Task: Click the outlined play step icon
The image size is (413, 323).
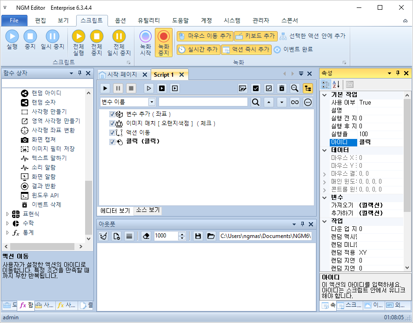Action: pyautogui.click(x=149, y=88)
